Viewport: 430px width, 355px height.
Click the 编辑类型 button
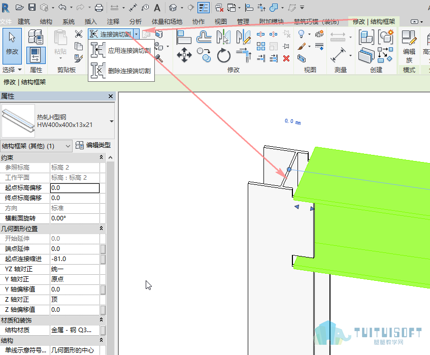(93, 145)
